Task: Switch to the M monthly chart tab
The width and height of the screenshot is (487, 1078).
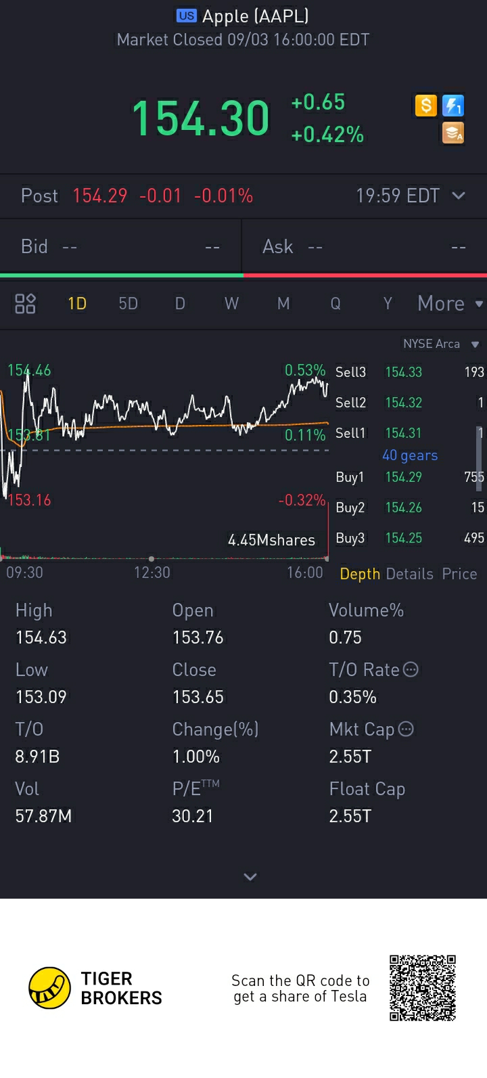Action: (x=283, y=303)
